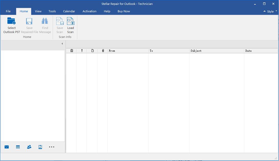The width and height of the screenshot is (279, 161).
Task: Sort messages by From column
Action: [x=128, y=51]
